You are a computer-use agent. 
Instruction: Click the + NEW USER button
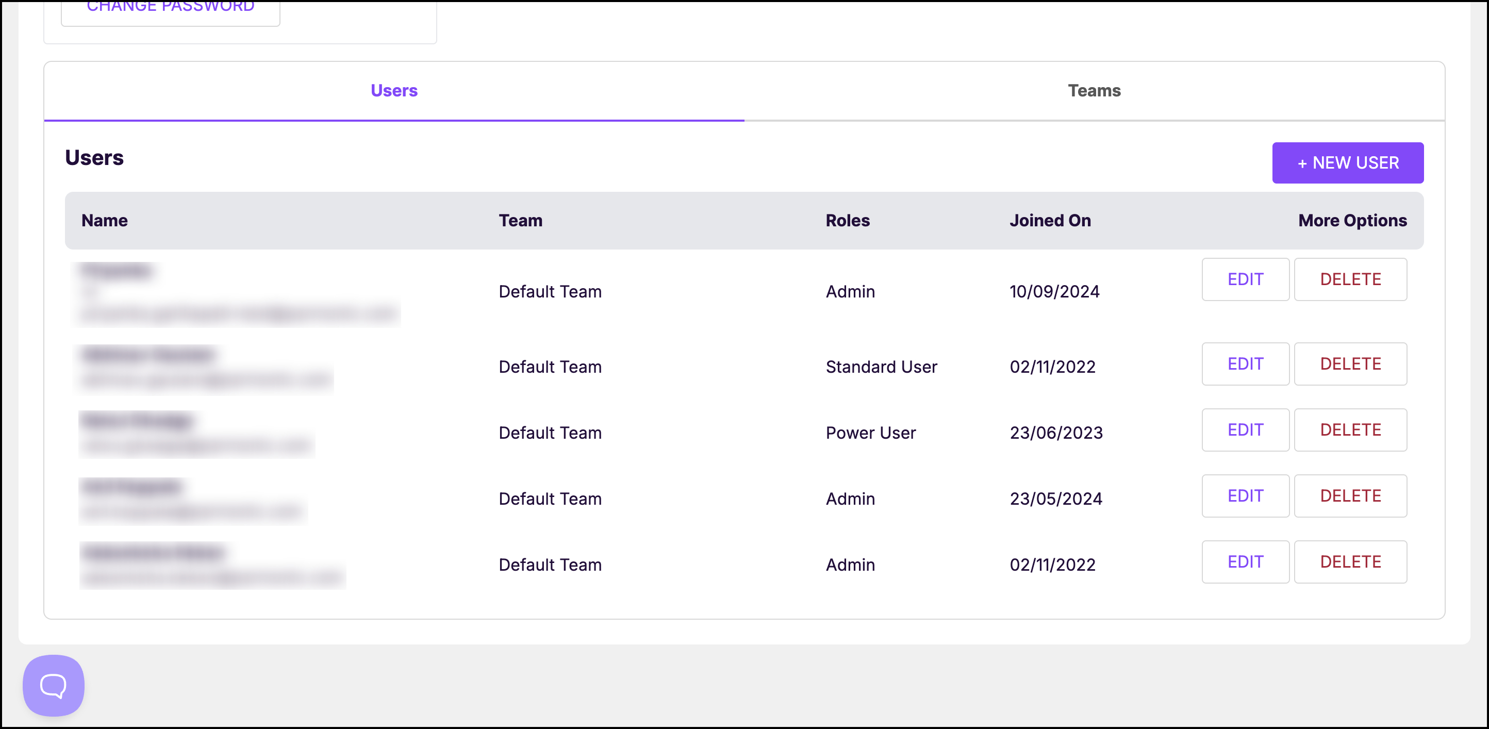click(x=1347, y=163)
